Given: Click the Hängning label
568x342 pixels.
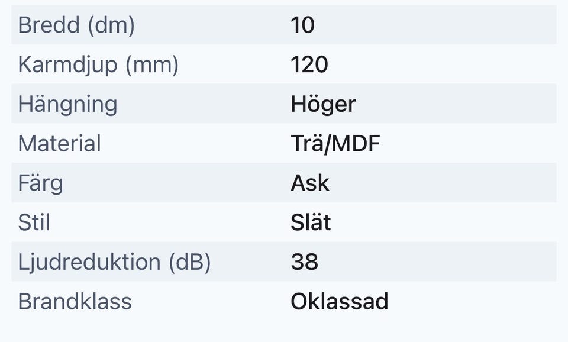Looking at the screenshot, I should tap(67, 104).
